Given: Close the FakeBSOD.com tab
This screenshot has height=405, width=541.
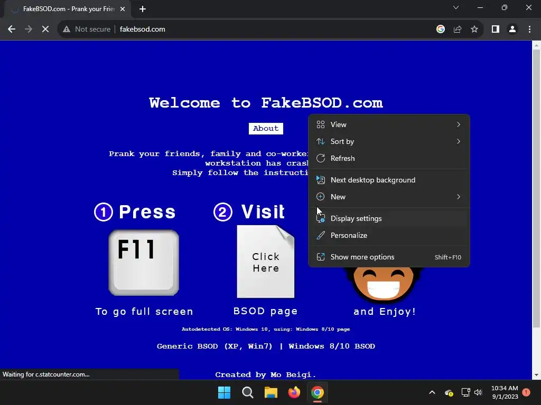Looking at the screenshot, I should pos(123,9).
